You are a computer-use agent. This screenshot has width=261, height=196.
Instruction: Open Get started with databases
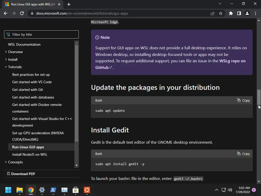point(33,97)
